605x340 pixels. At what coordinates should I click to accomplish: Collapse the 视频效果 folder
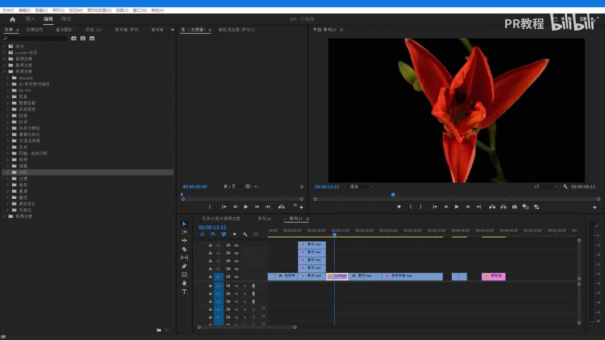click(x=5, y=72)
